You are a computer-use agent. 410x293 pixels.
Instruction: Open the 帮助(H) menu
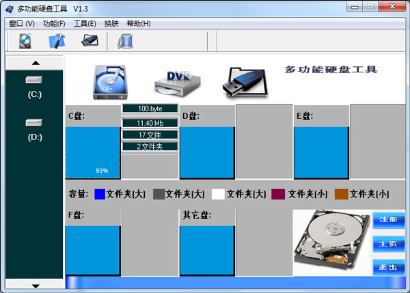(139, 24)
